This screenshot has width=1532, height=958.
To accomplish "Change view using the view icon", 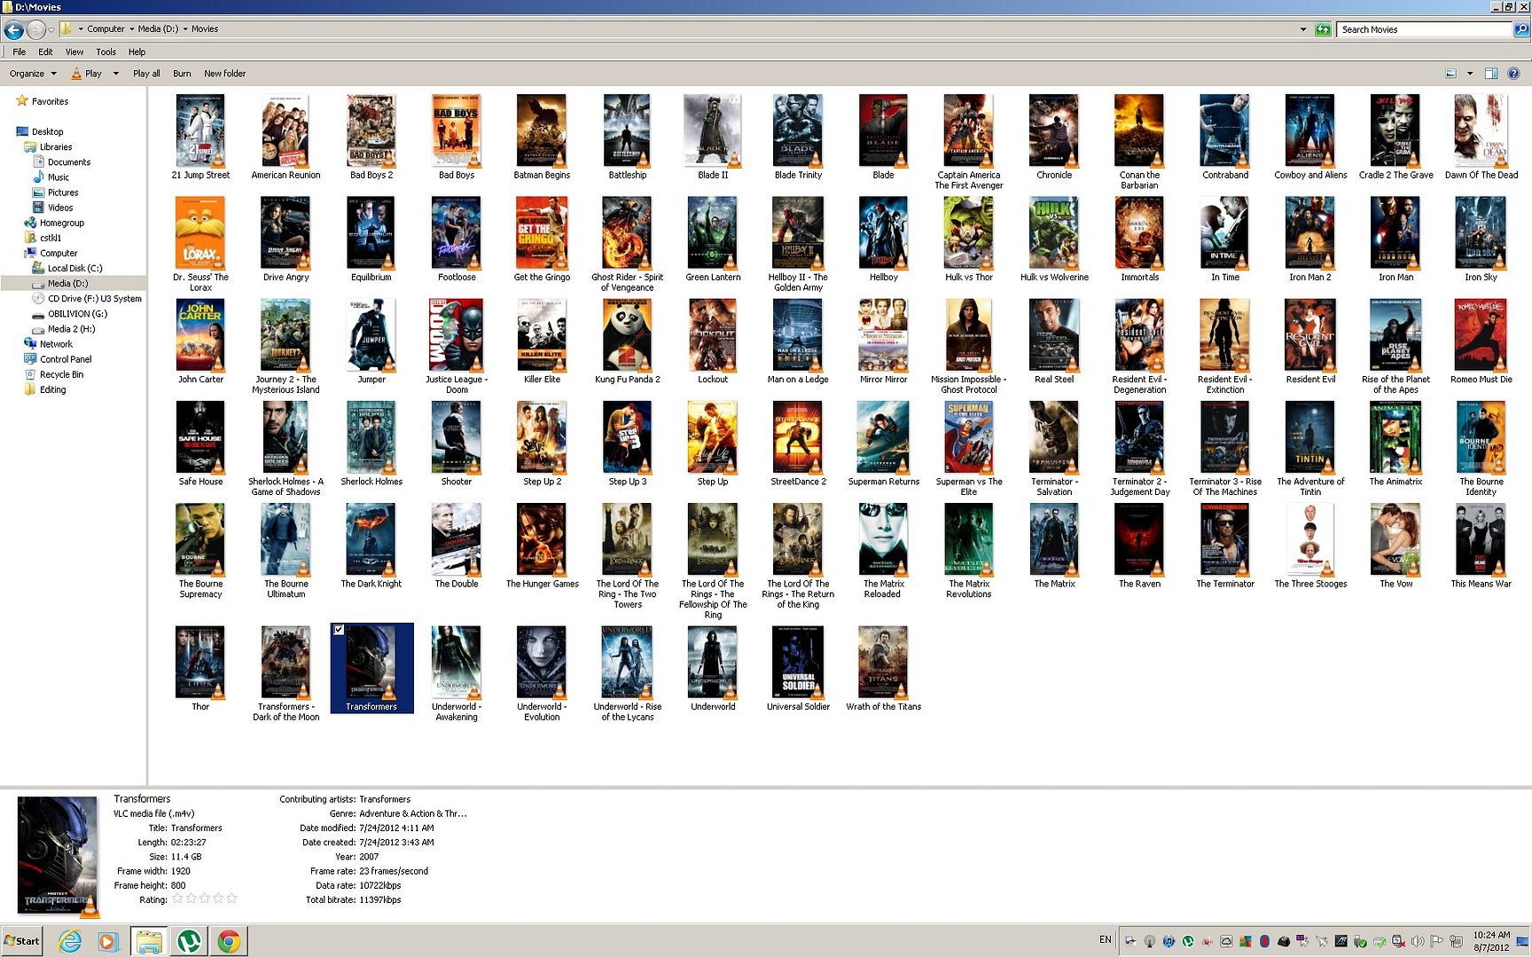I will coord(1450,74).
